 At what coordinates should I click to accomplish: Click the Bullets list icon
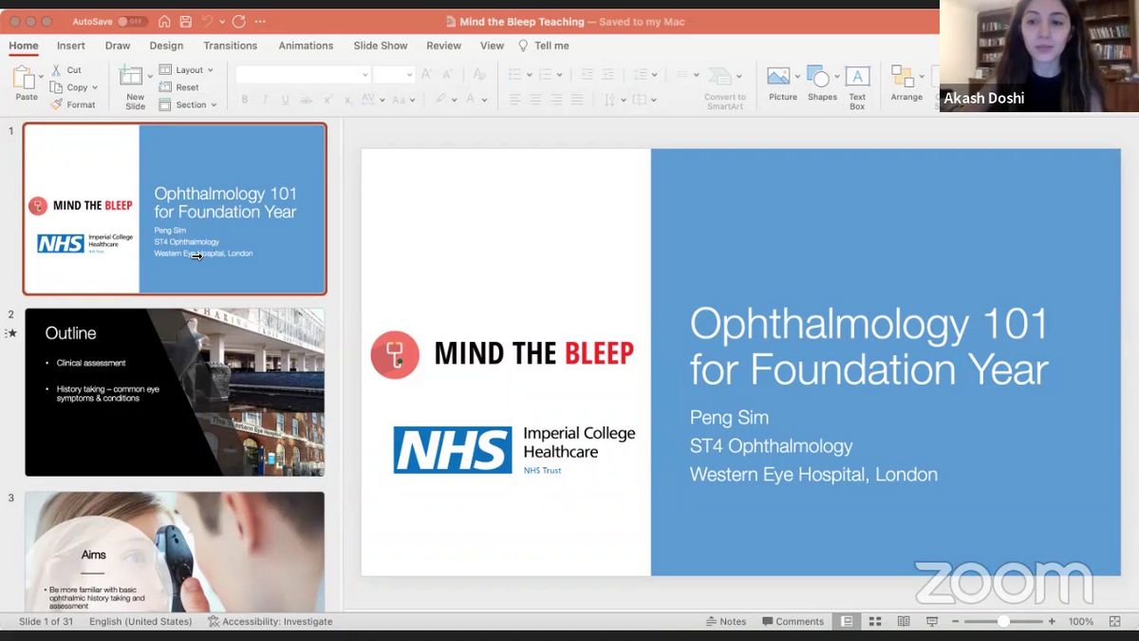coord(514,74)
